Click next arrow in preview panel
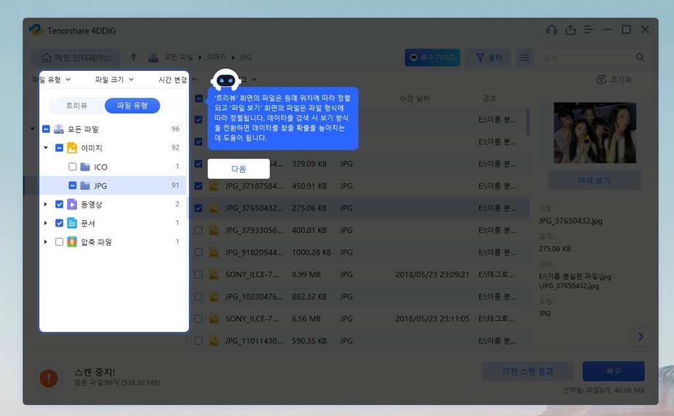This screenshot has height=416, width=674. 640,336
